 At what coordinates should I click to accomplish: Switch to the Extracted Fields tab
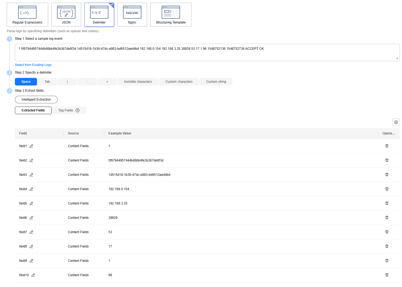tap(33, 110)
